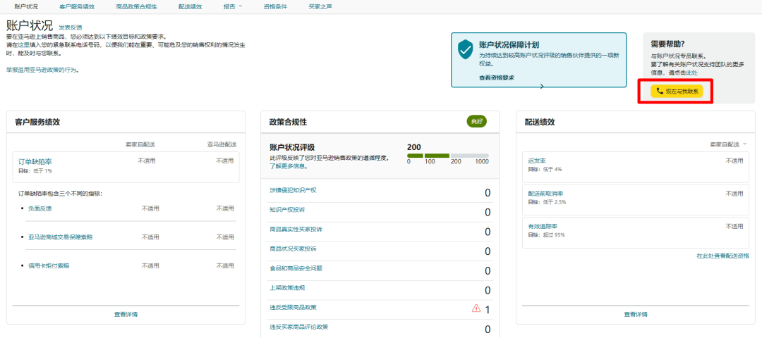
Task: Click the arrow chevron under 查看资格要求
Action: 541,86
